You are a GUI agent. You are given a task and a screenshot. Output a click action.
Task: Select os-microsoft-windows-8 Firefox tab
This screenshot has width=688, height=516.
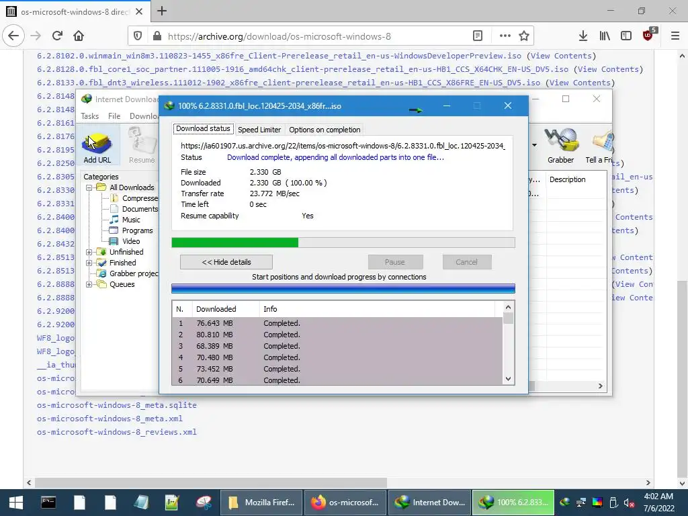tap(75, 12)
